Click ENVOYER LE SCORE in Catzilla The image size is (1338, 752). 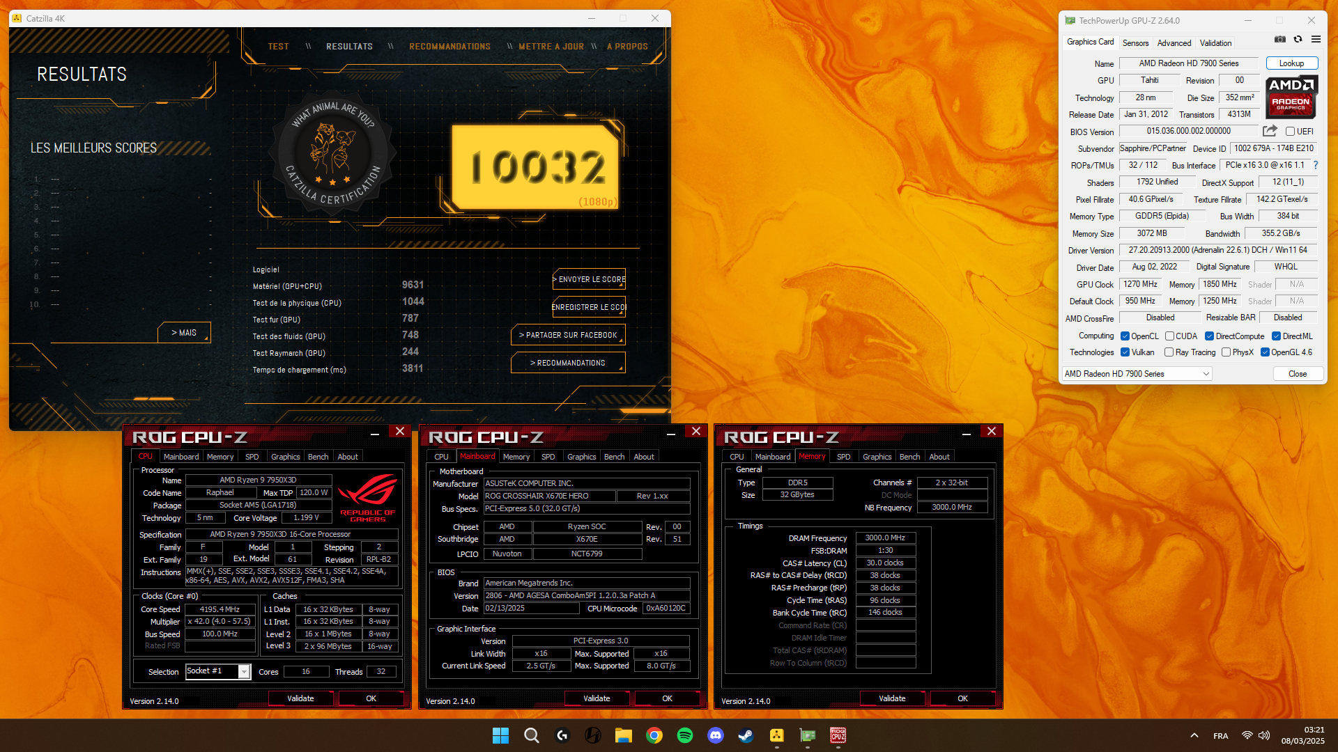click(x=589, y=279)
